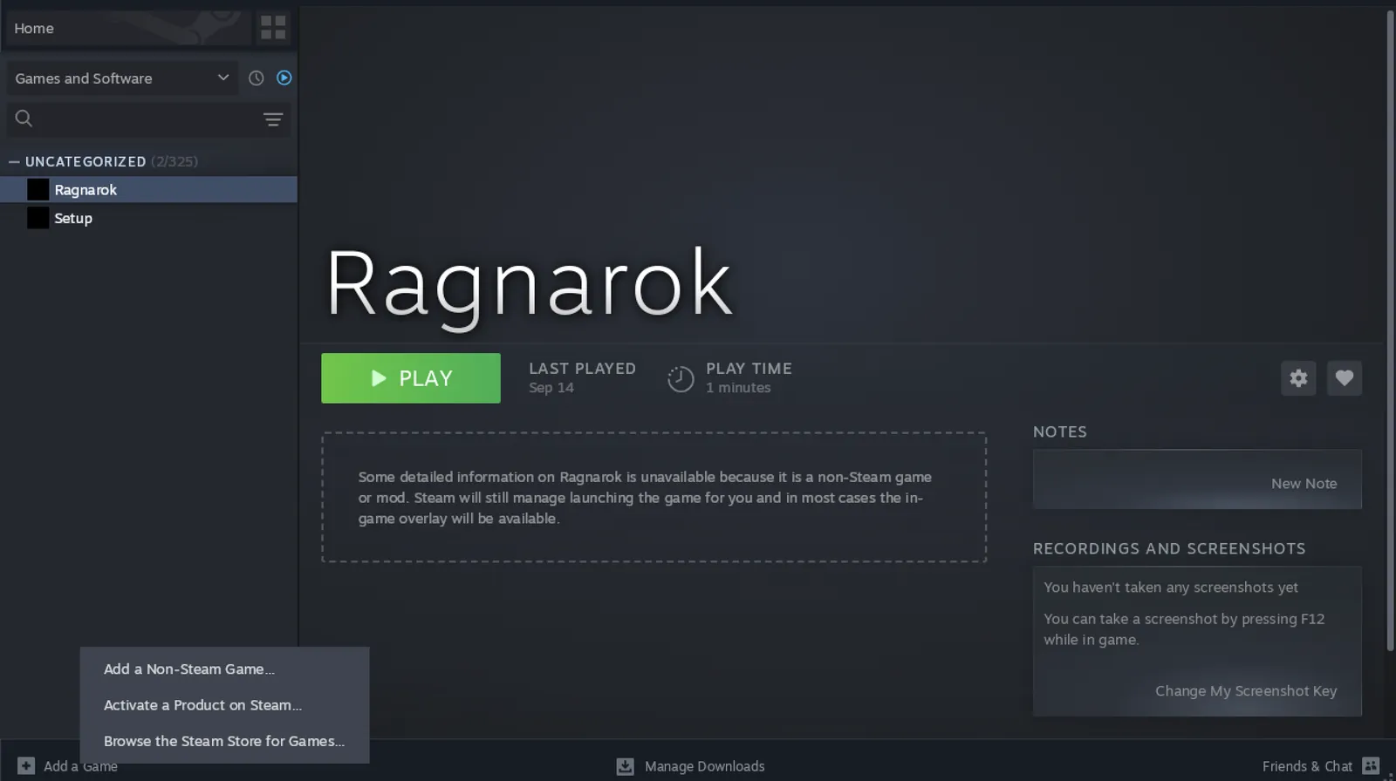Viewport: 1396px width, 781px height.
Task: Click the Manage Downloads icon
Action: pyautogui.click(x=625, y=766)
